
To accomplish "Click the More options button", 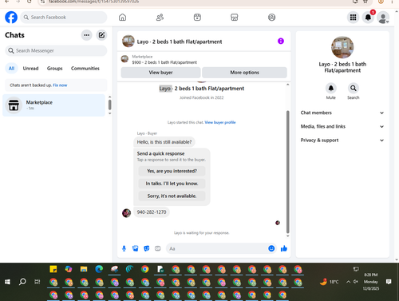I will point(244,73).
